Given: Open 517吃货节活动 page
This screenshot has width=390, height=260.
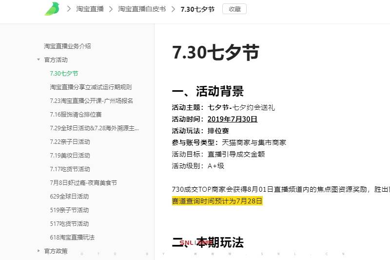Looking at the screenshot, I should [69, 224].
